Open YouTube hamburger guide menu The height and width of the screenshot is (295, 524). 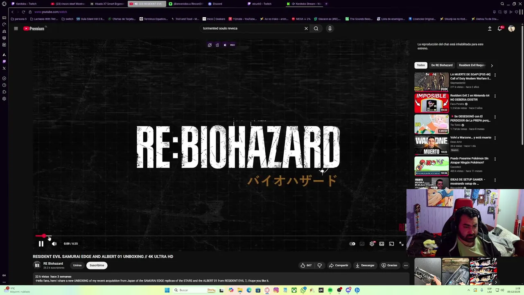(x=16, y=28)
